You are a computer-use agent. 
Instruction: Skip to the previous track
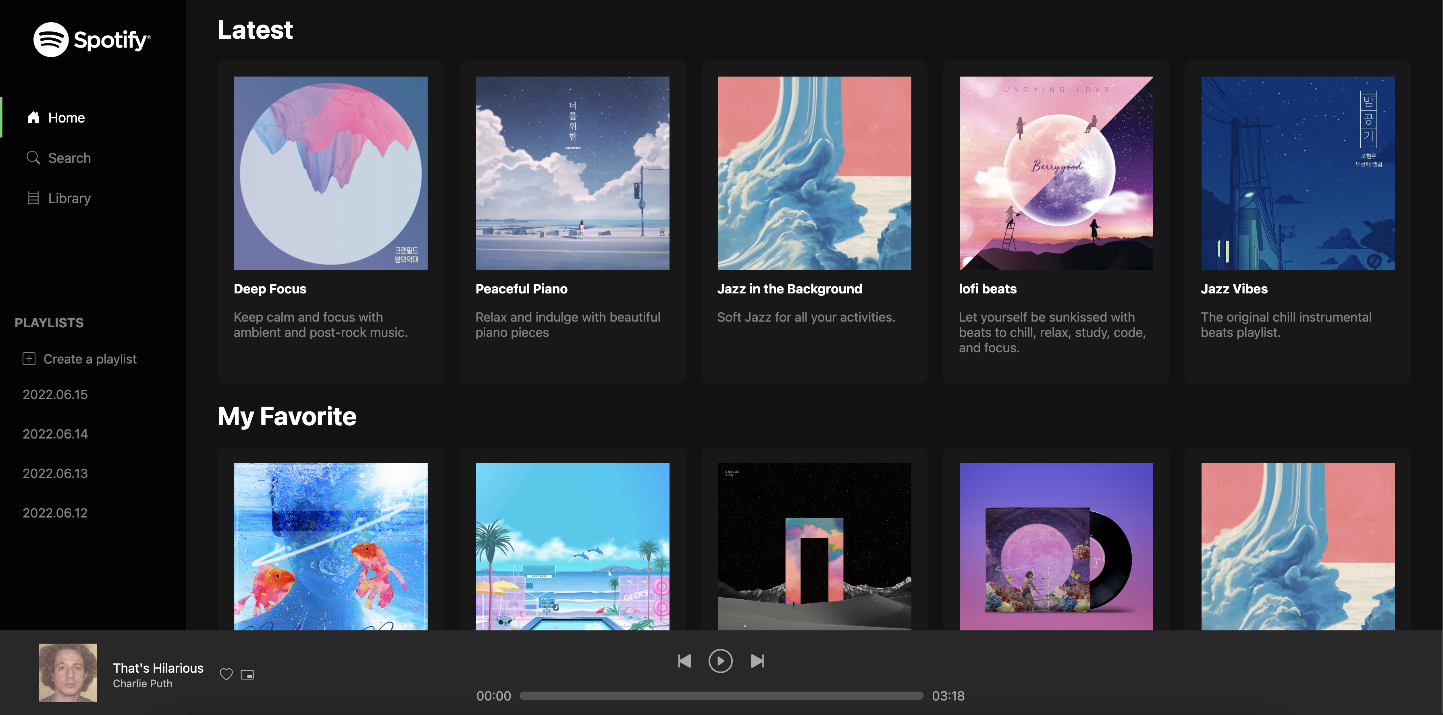pyautogui.click(x=684, y=661)
